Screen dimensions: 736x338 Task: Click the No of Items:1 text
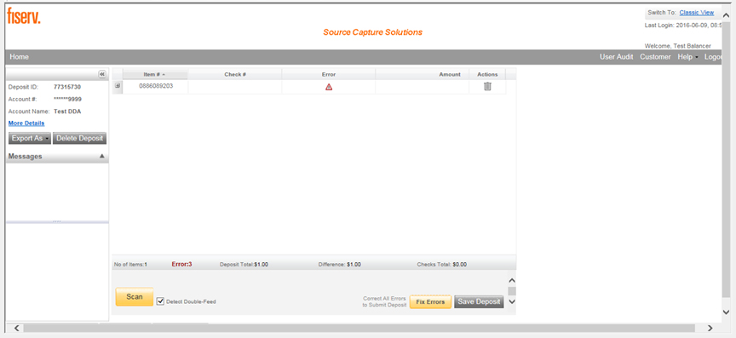130,264
